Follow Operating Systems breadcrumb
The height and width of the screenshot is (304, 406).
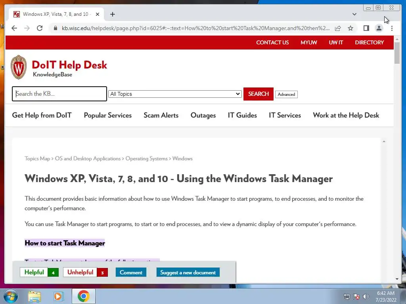click(x=147, y=158)
